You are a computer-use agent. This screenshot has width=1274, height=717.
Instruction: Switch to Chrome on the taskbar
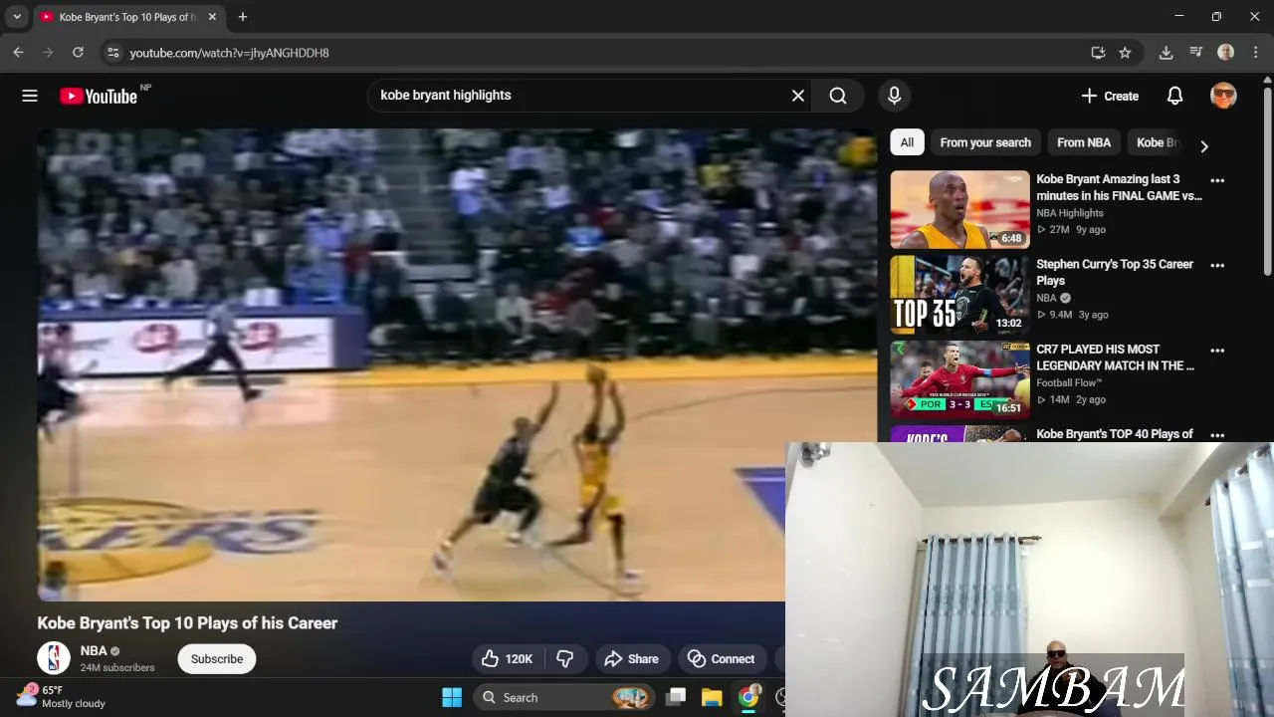tap(748, 697)
